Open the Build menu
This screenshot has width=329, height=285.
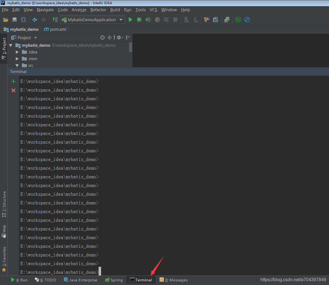click(x=115, y=10)
